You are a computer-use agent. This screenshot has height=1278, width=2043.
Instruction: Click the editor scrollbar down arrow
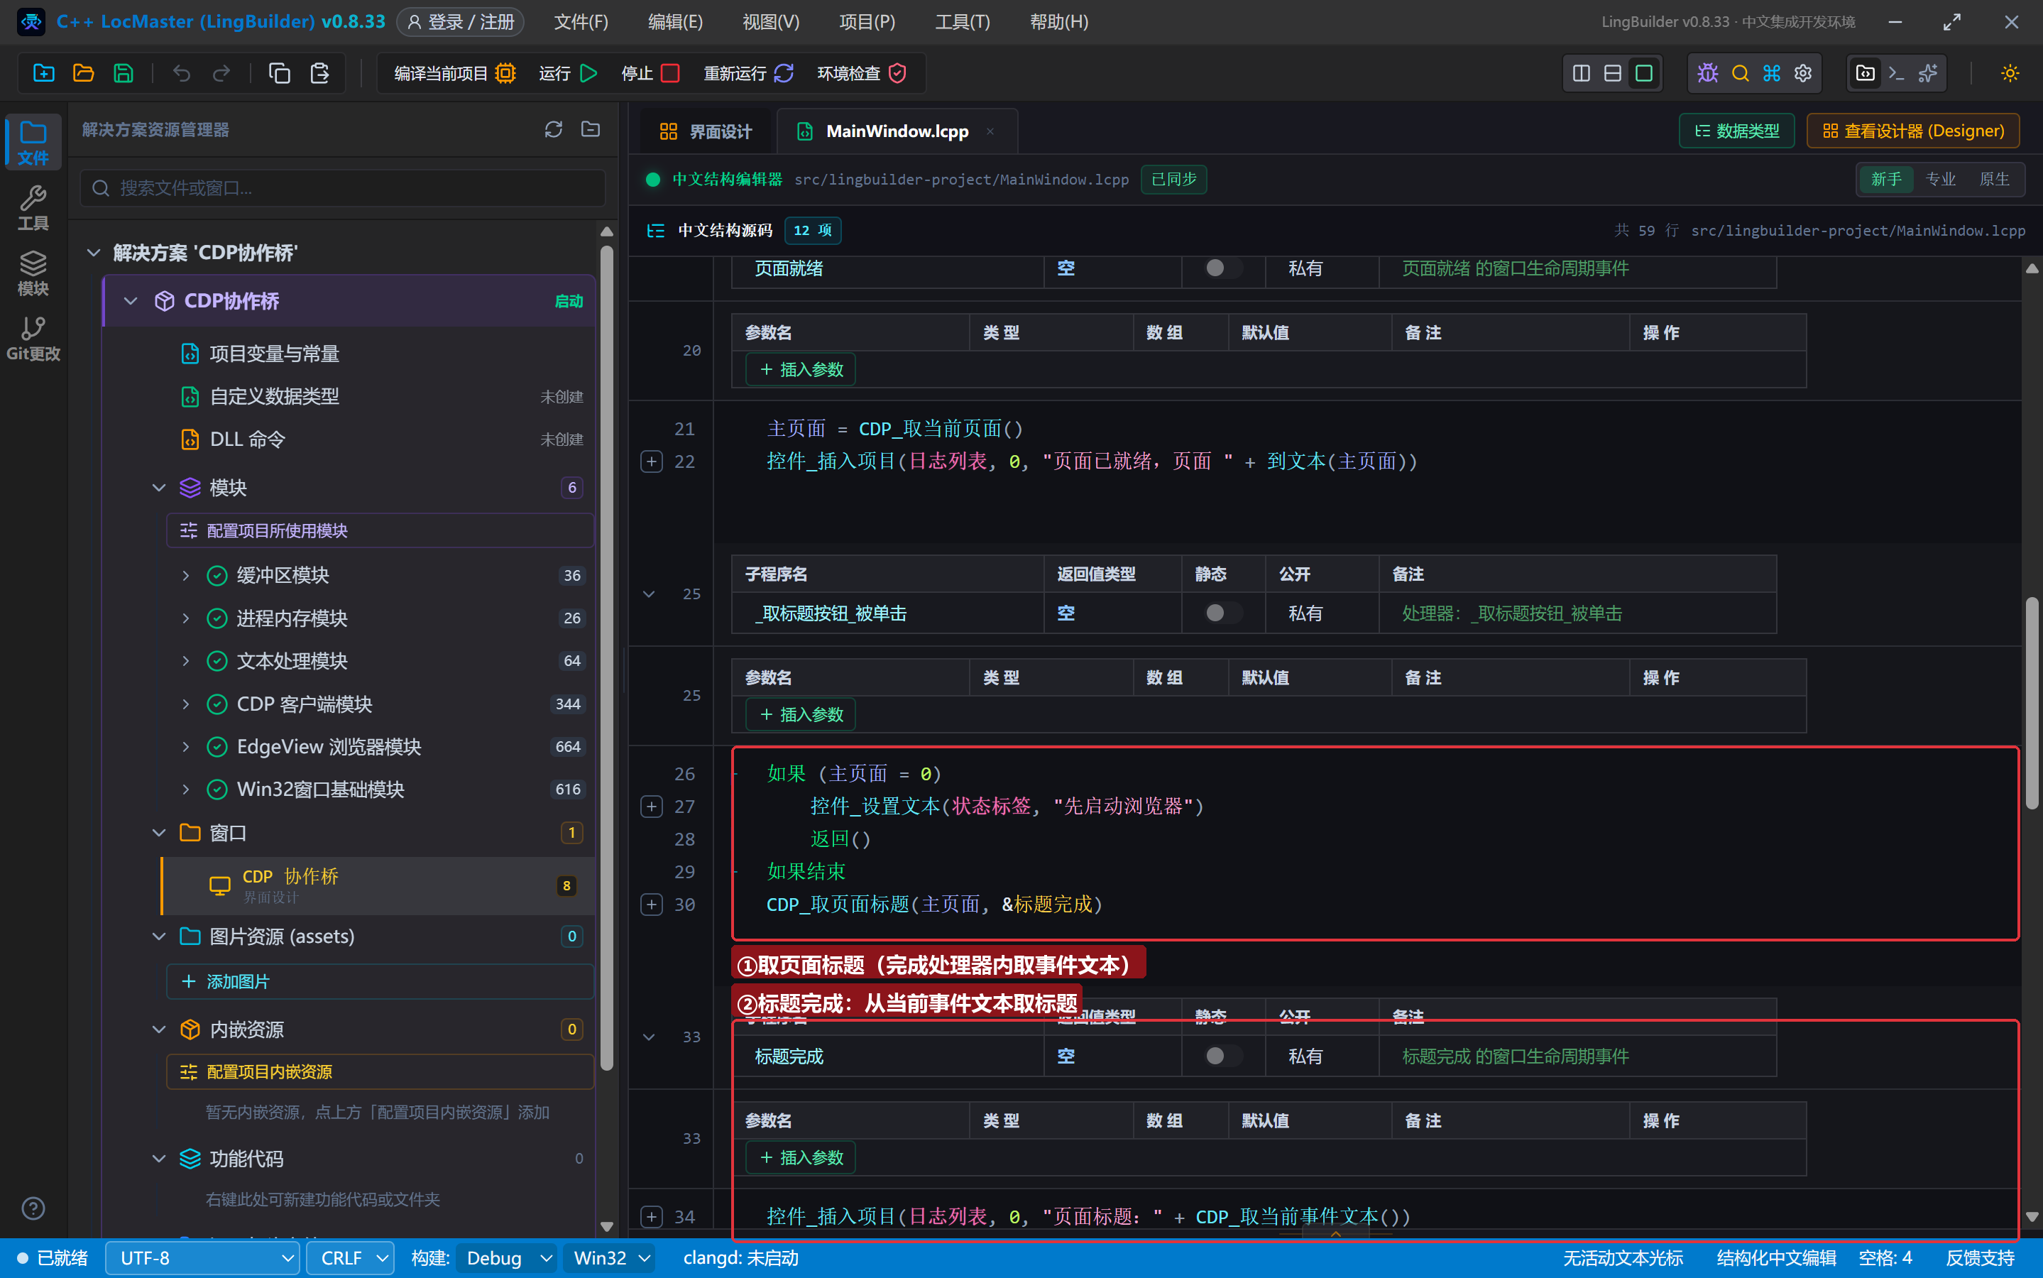pyautogui.click(x=2031, y=1217)
